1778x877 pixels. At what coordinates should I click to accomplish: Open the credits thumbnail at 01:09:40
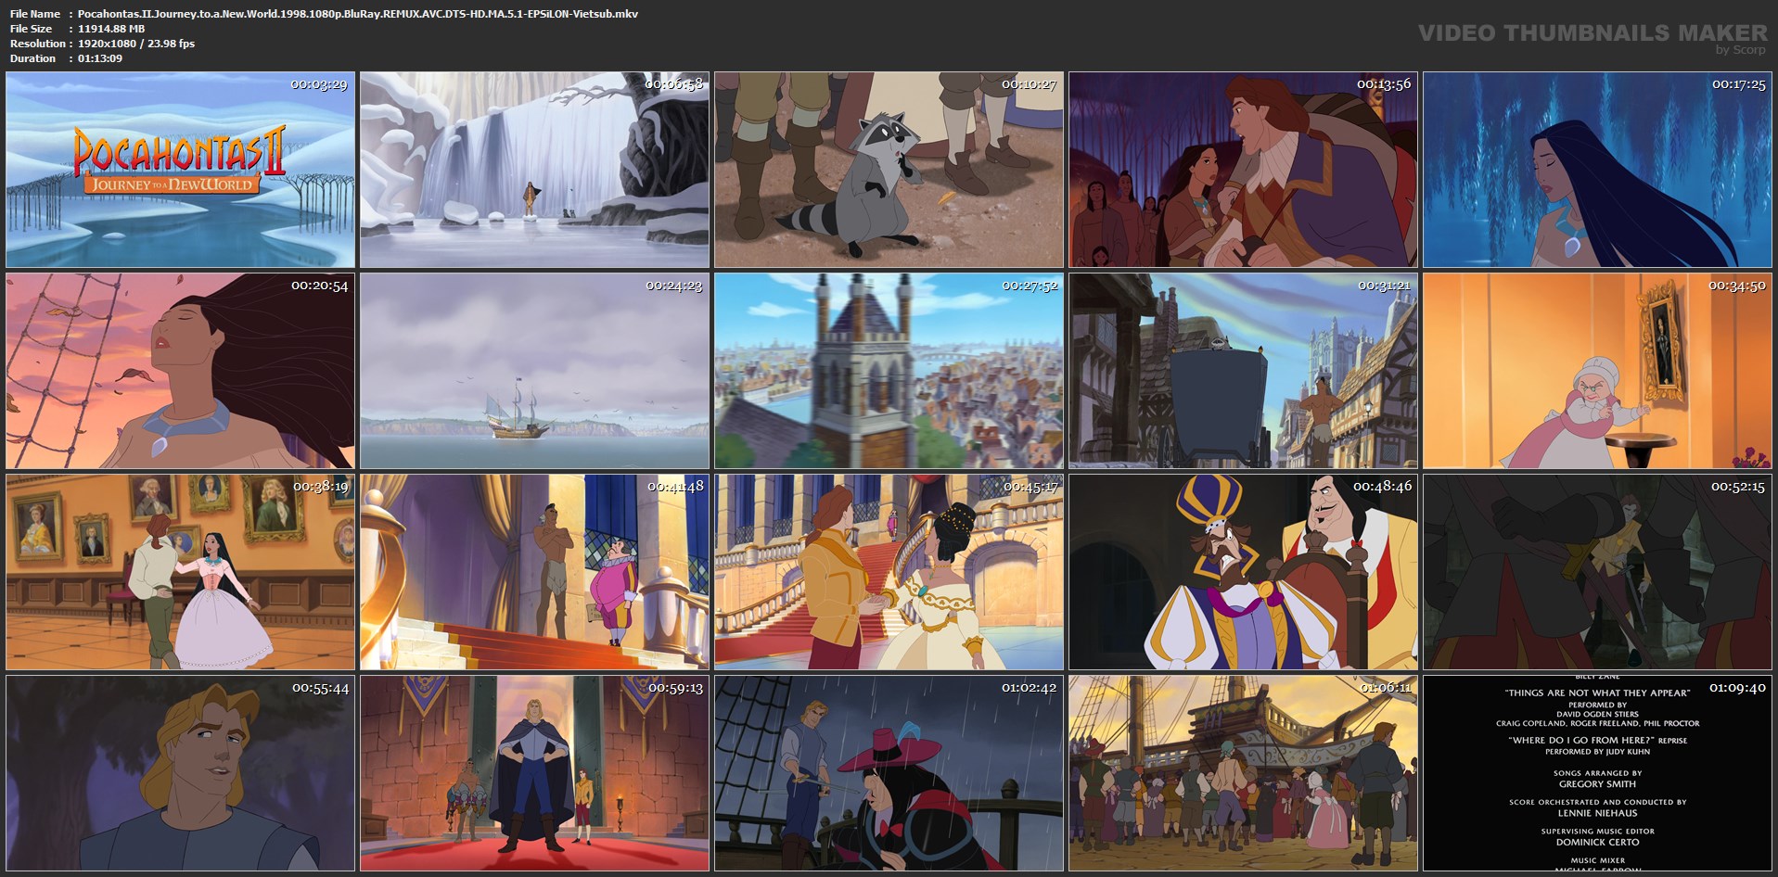[1598, 773]
